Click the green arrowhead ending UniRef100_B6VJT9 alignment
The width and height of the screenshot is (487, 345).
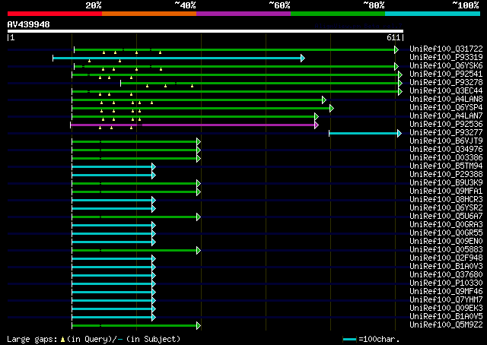click(199, 142)
